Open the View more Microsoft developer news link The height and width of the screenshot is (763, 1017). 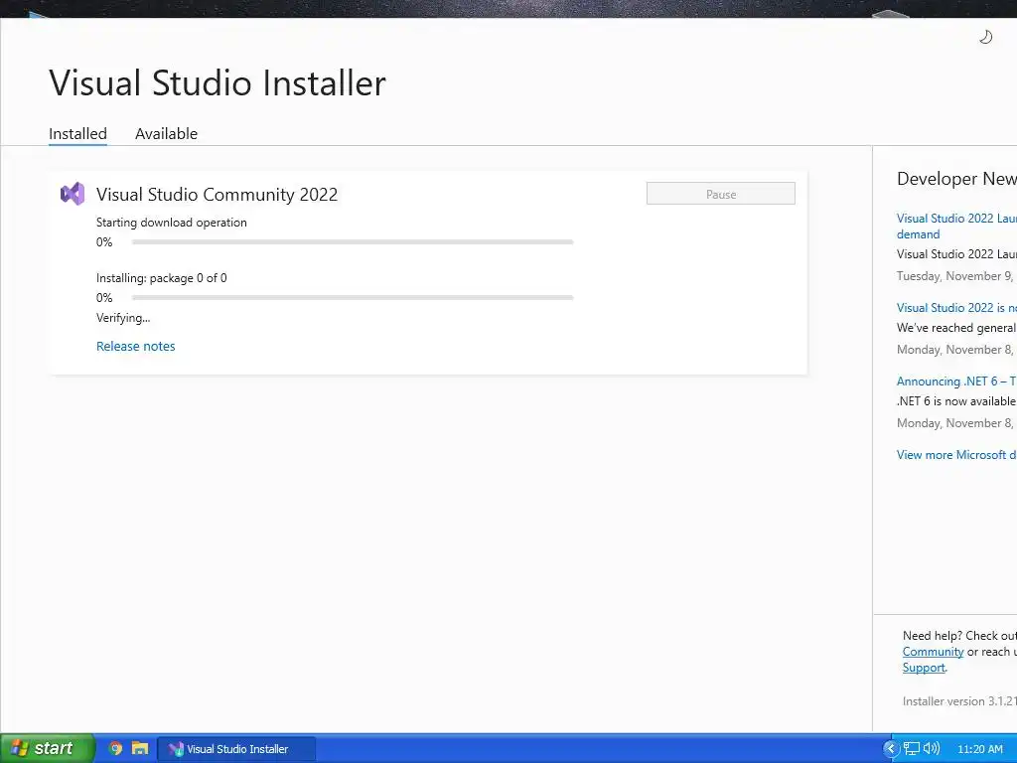(956, 455)
